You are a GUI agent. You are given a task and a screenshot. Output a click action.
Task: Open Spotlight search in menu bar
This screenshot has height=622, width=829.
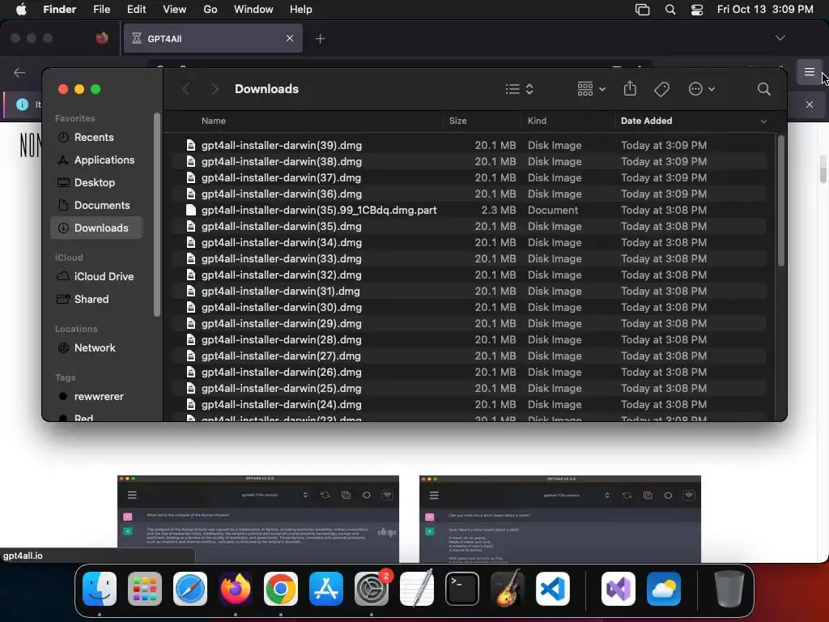click(670, 10)
